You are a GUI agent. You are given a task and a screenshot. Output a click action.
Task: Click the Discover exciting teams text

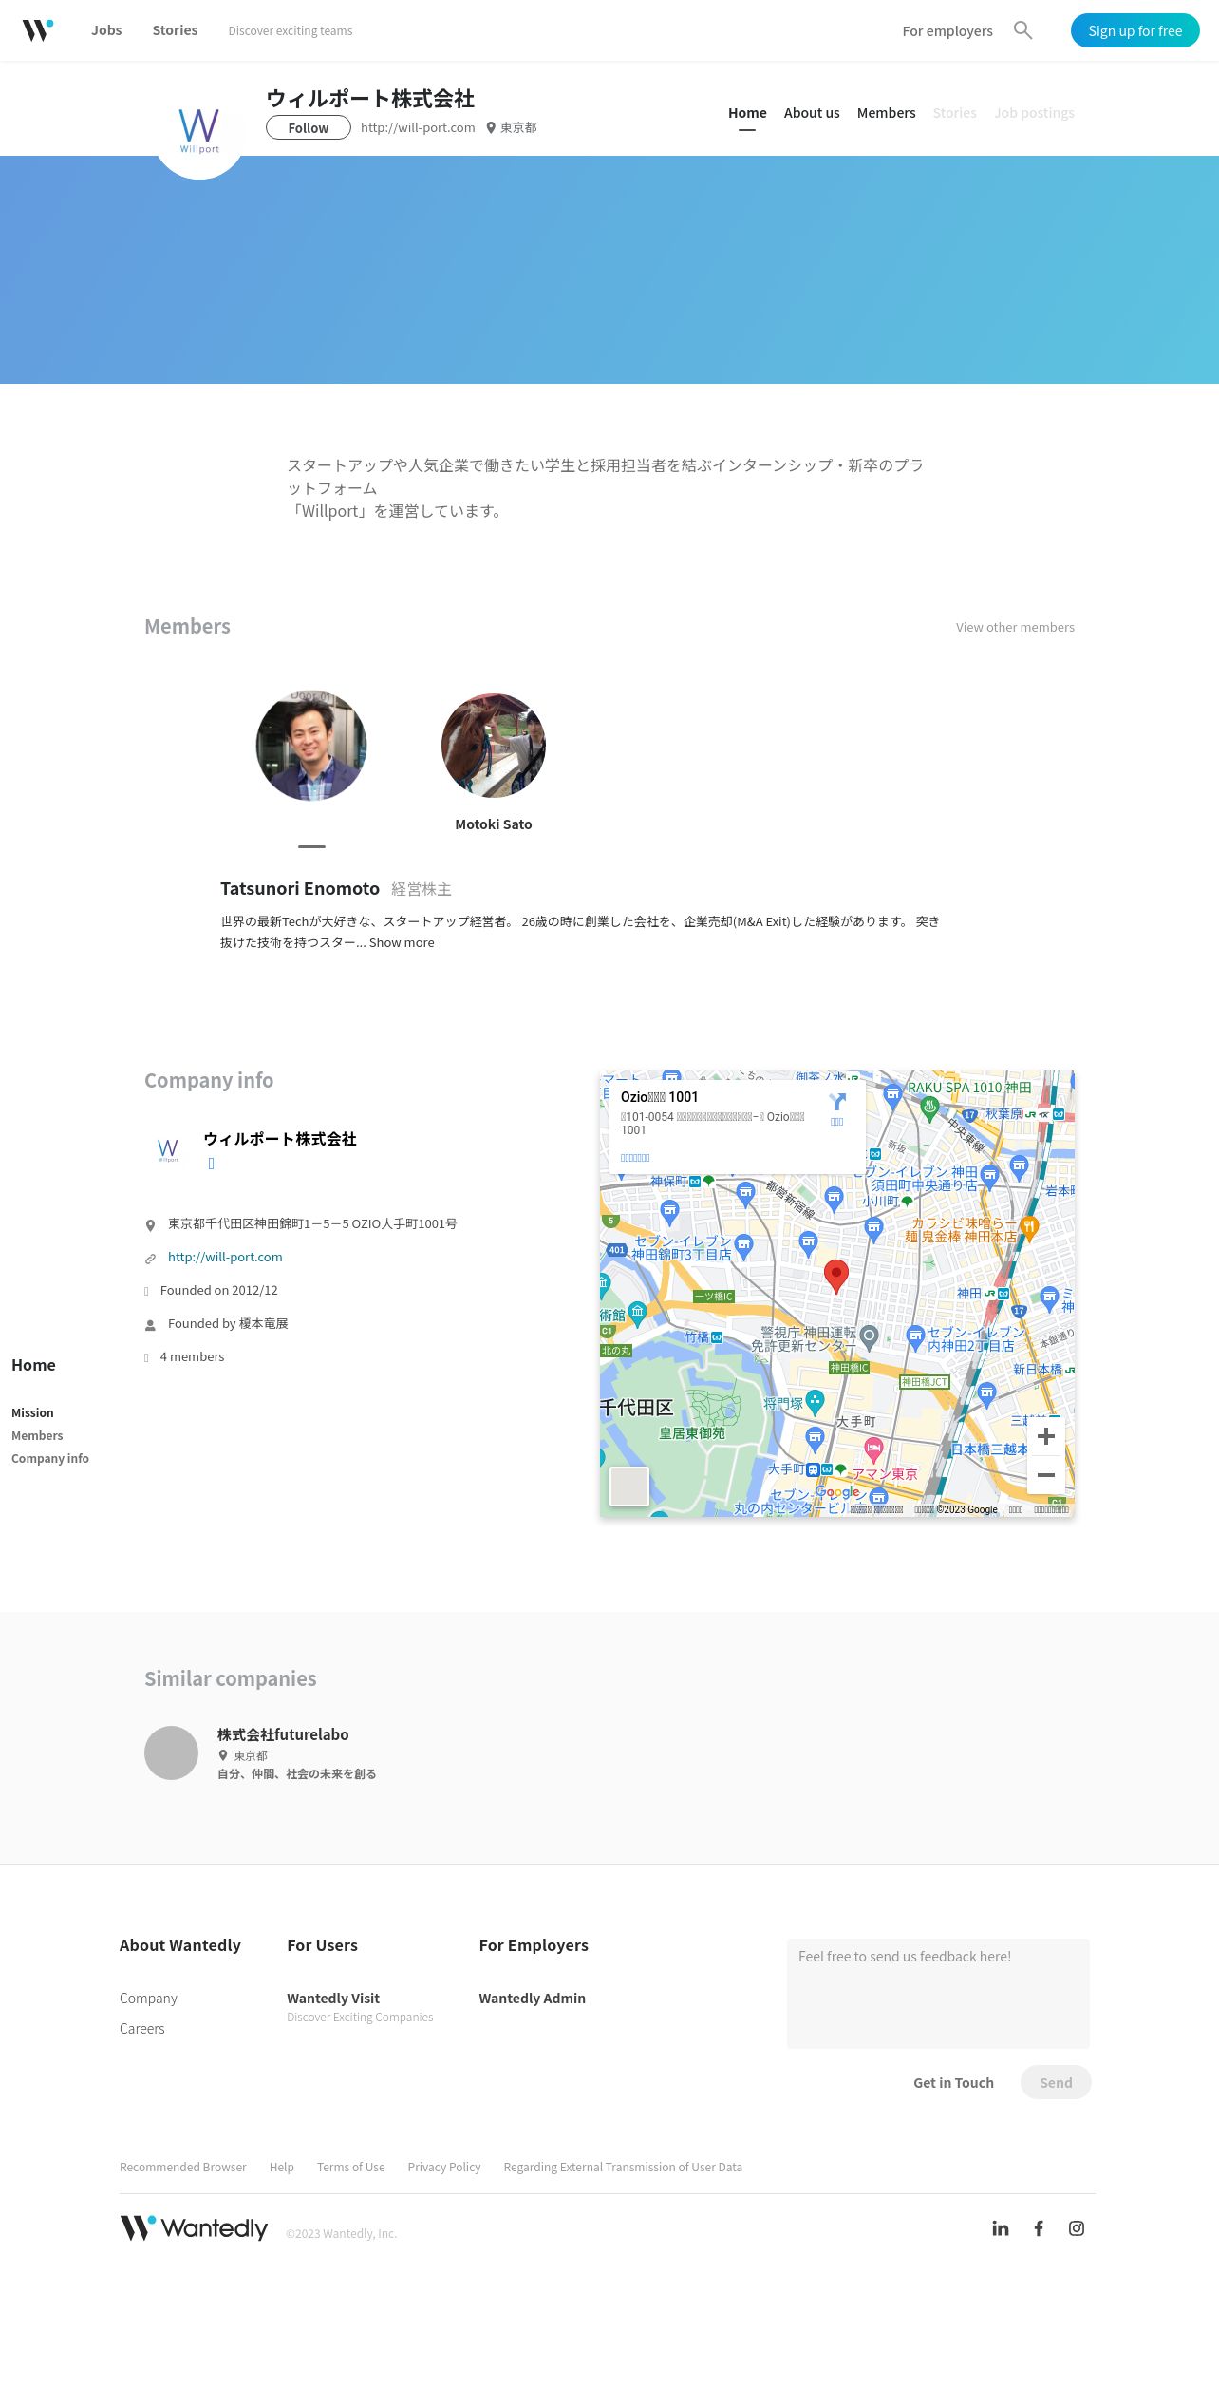click(291, 31)
